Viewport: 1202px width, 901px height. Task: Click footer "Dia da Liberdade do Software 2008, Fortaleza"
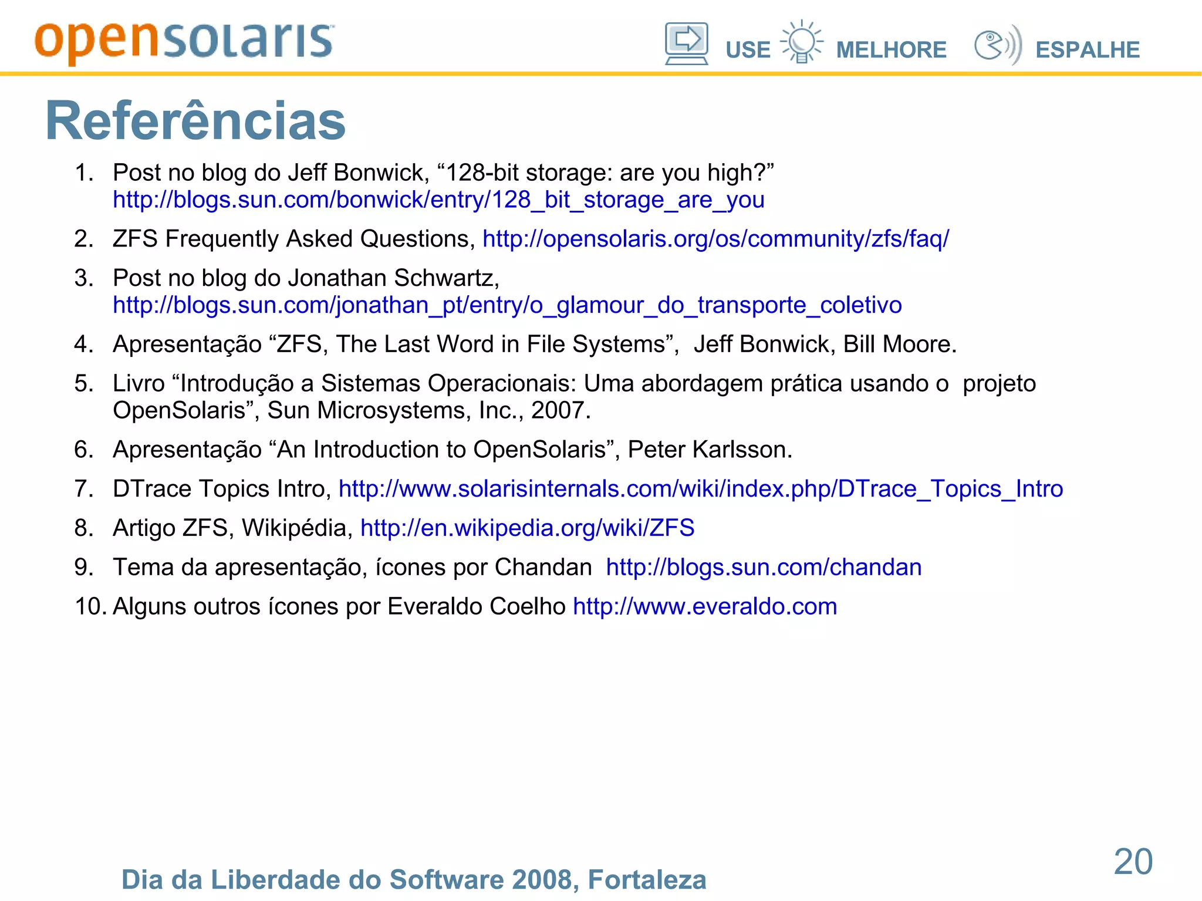pos(414,879)
